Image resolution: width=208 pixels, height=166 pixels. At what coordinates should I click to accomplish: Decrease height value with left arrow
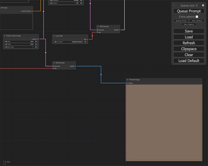pos(6,44)
